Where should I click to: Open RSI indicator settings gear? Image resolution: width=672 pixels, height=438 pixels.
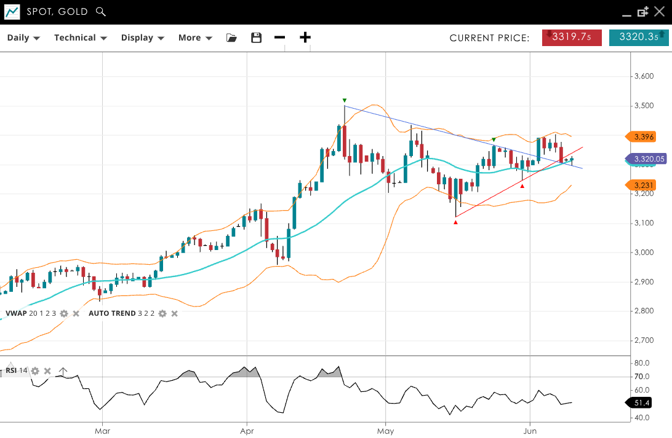point(35,371)
